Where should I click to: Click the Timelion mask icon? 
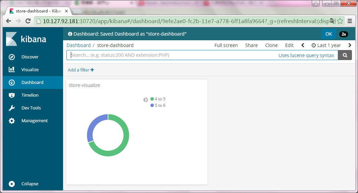point(12,95)
